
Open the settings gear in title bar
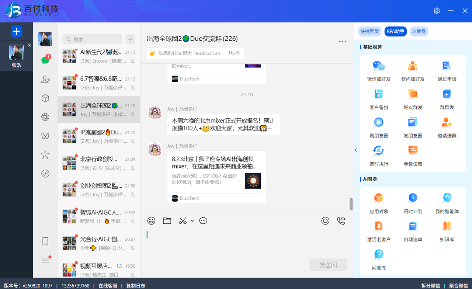click(x=437, y=11)
